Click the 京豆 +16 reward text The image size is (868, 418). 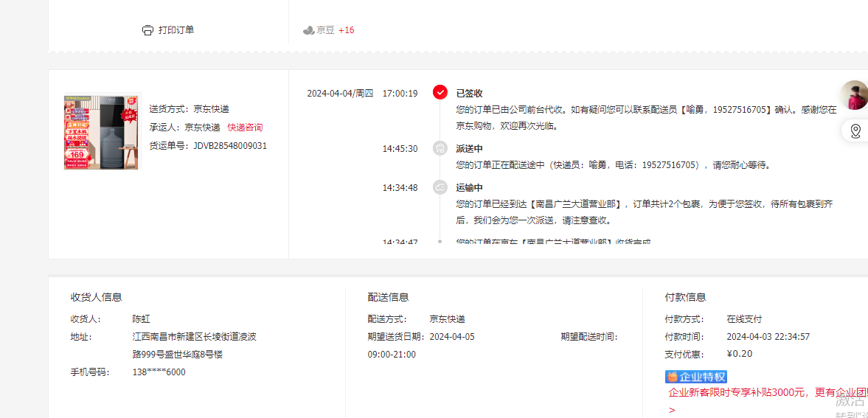335,30
